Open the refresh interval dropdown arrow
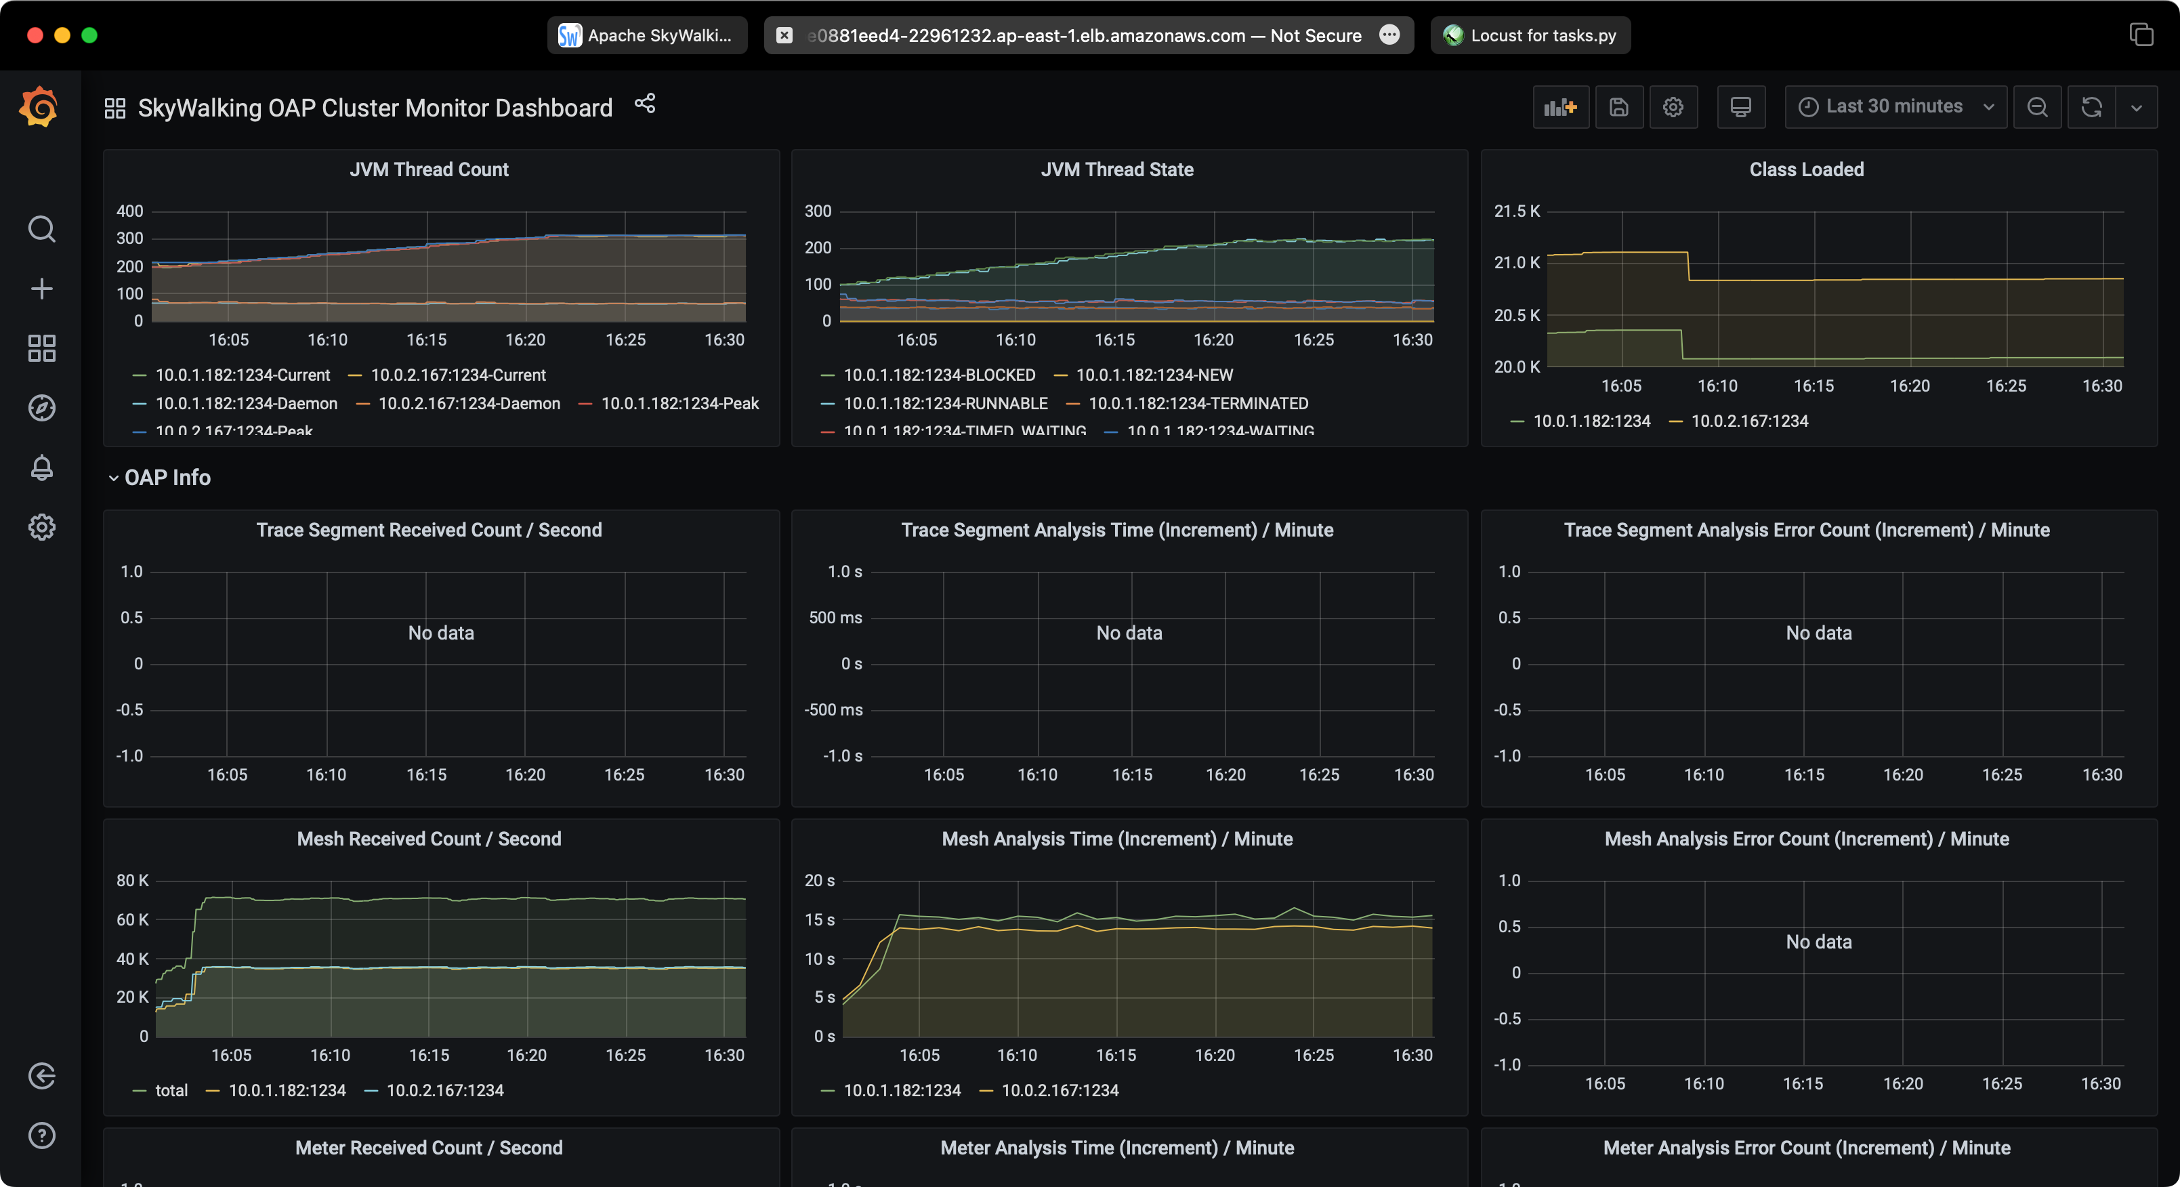Image resolution: width=2180 pixels, height=1187 pixels. coord(2136,108)
